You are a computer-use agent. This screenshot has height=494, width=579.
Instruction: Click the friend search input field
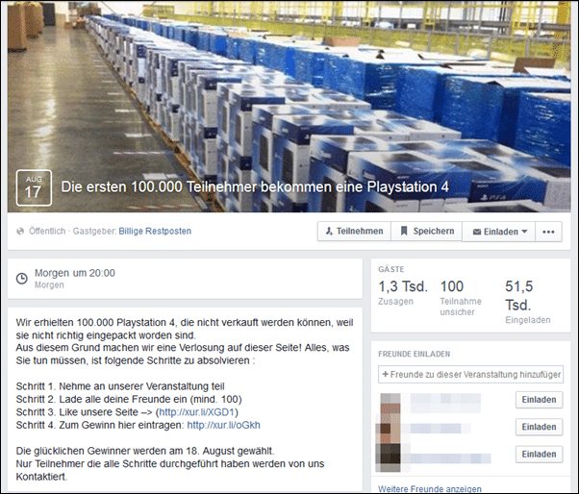[470, 375]
